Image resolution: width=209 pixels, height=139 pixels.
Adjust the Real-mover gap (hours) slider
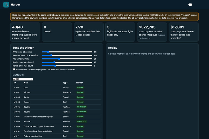tap(67, 62)
